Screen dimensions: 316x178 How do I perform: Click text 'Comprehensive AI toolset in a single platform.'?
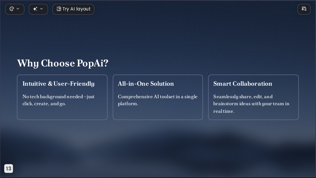click(x=158, y=100)
